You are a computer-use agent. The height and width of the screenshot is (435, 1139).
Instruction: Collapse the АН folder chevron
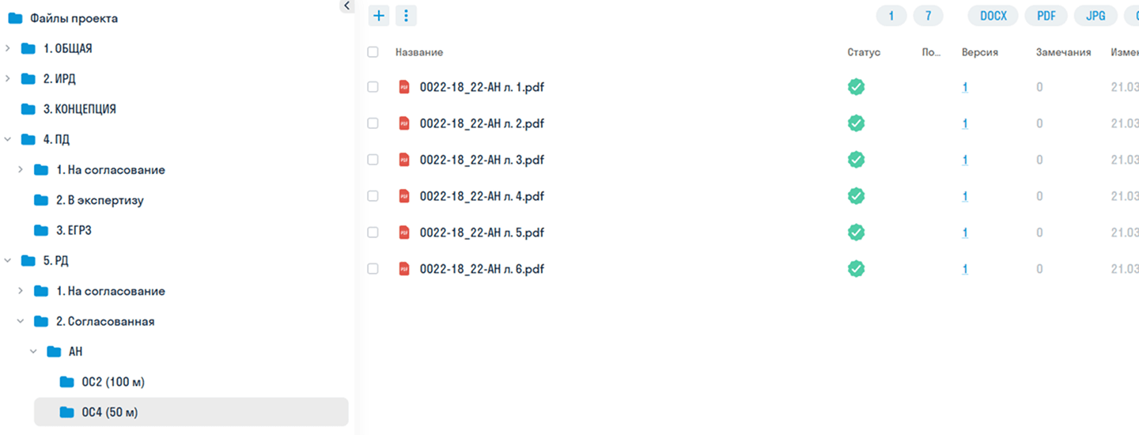coord(34,352)
